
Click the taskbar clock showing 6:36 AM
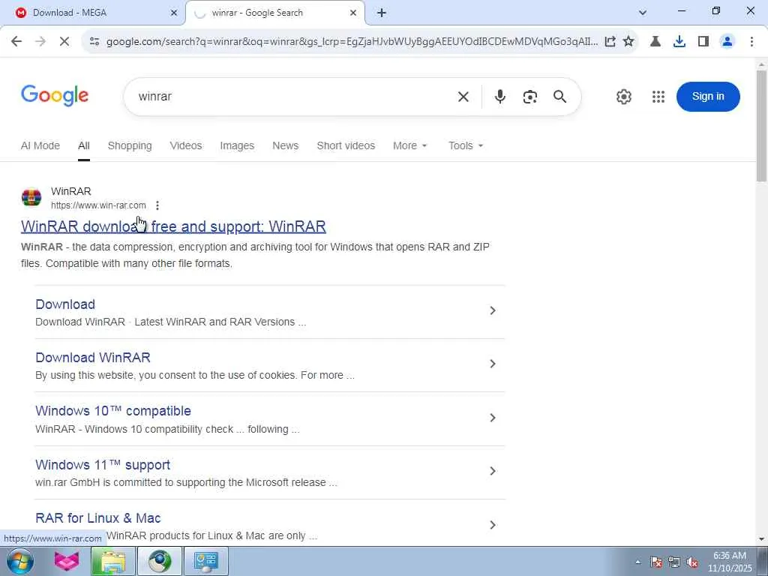coord(730,562)
